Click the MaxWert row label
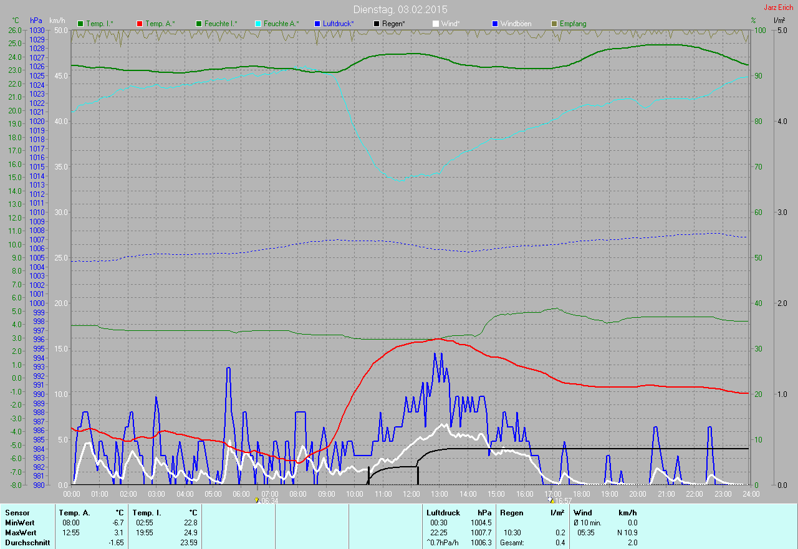The width and height of the screenshot is (798, 549). 21,533
